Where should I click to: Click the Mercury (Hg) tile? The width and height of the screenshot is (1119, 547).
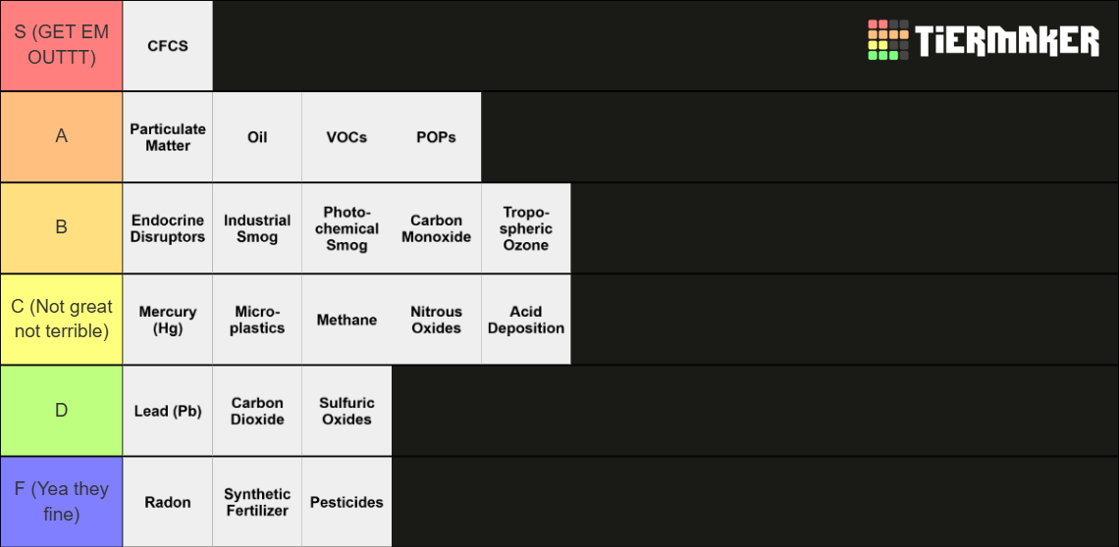[x=168, y=320]
